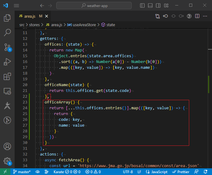This screenshot has width=212, height=175.
Task: Click the word getters on line 12
Action: pyautogui.click(x=48, y=39)
